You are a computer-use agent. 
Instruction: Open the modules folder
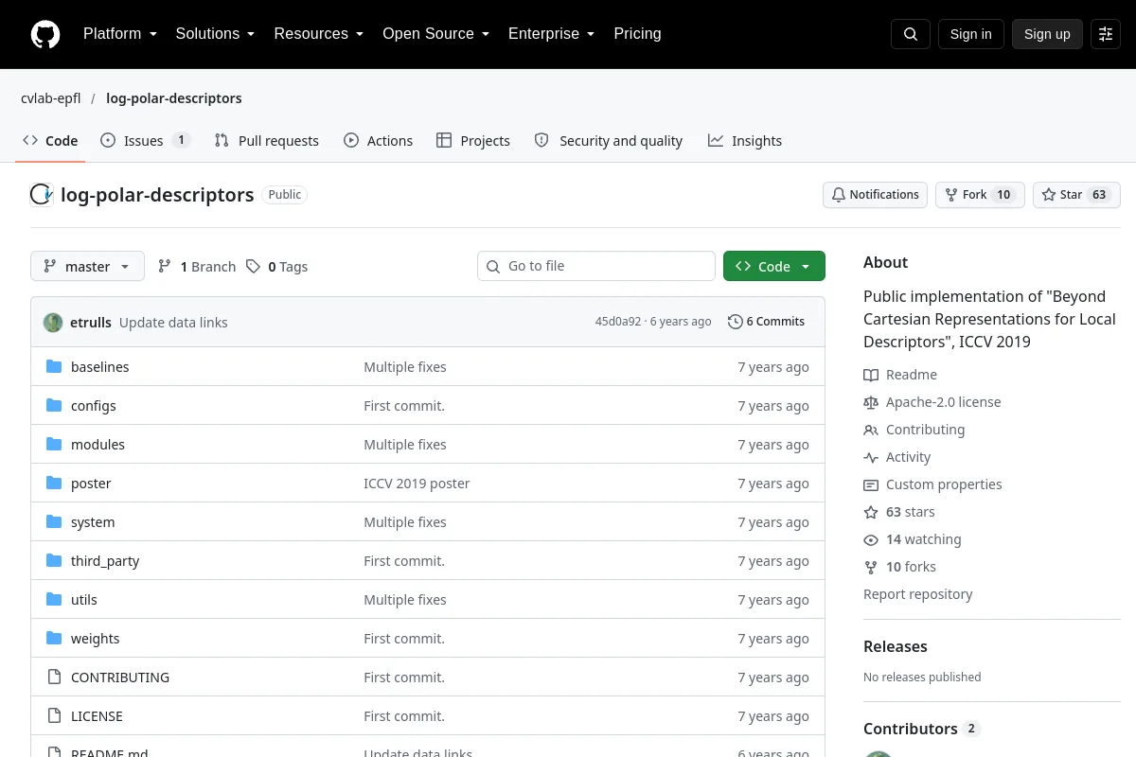click(x=98, y=445)
